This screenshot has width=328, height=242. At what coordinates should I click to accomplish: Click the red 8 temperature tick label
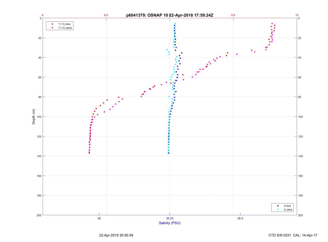tap(43, 15)
